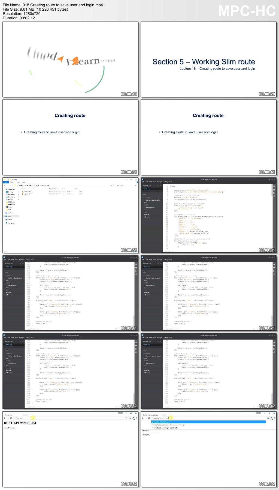This screenshot has height=490, width=279.
Task: Open Chrome hamburger menu in frame 00:02:02
Action: 275,418
